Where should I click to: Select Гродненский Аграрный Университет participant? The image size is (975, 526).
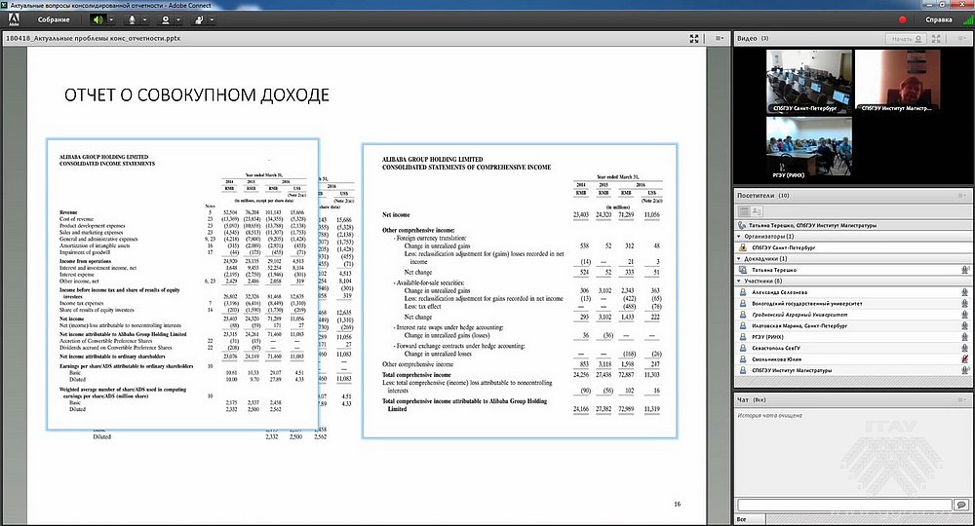point(853,315)
